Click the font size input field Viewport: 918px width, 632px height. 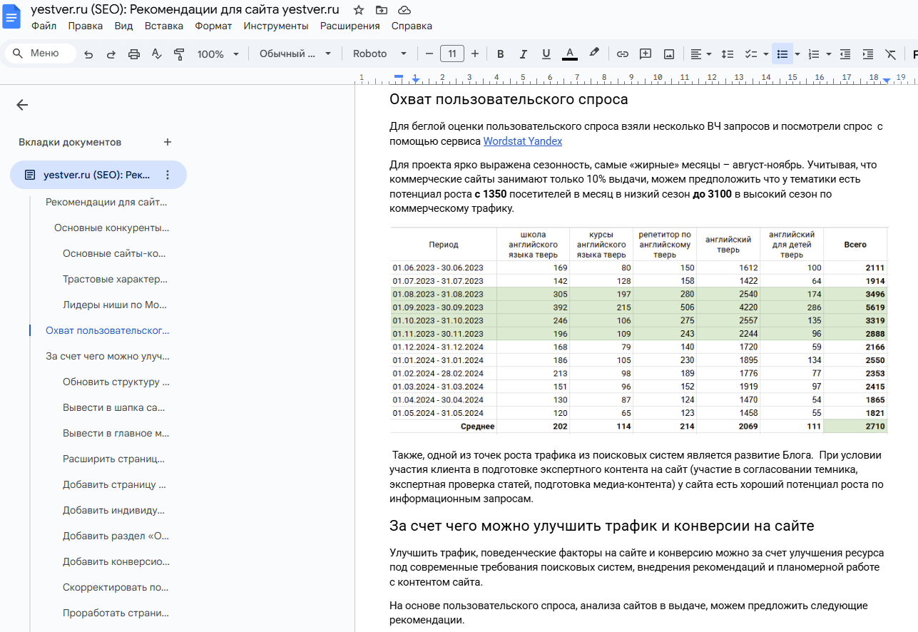[x=452, y=54]
